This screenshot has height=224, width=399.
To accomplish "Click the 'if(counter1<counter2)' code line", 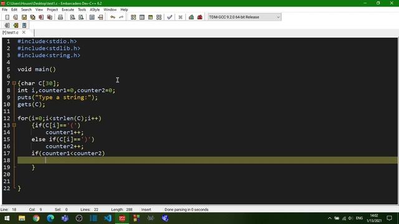I will [x=68, y=153].
